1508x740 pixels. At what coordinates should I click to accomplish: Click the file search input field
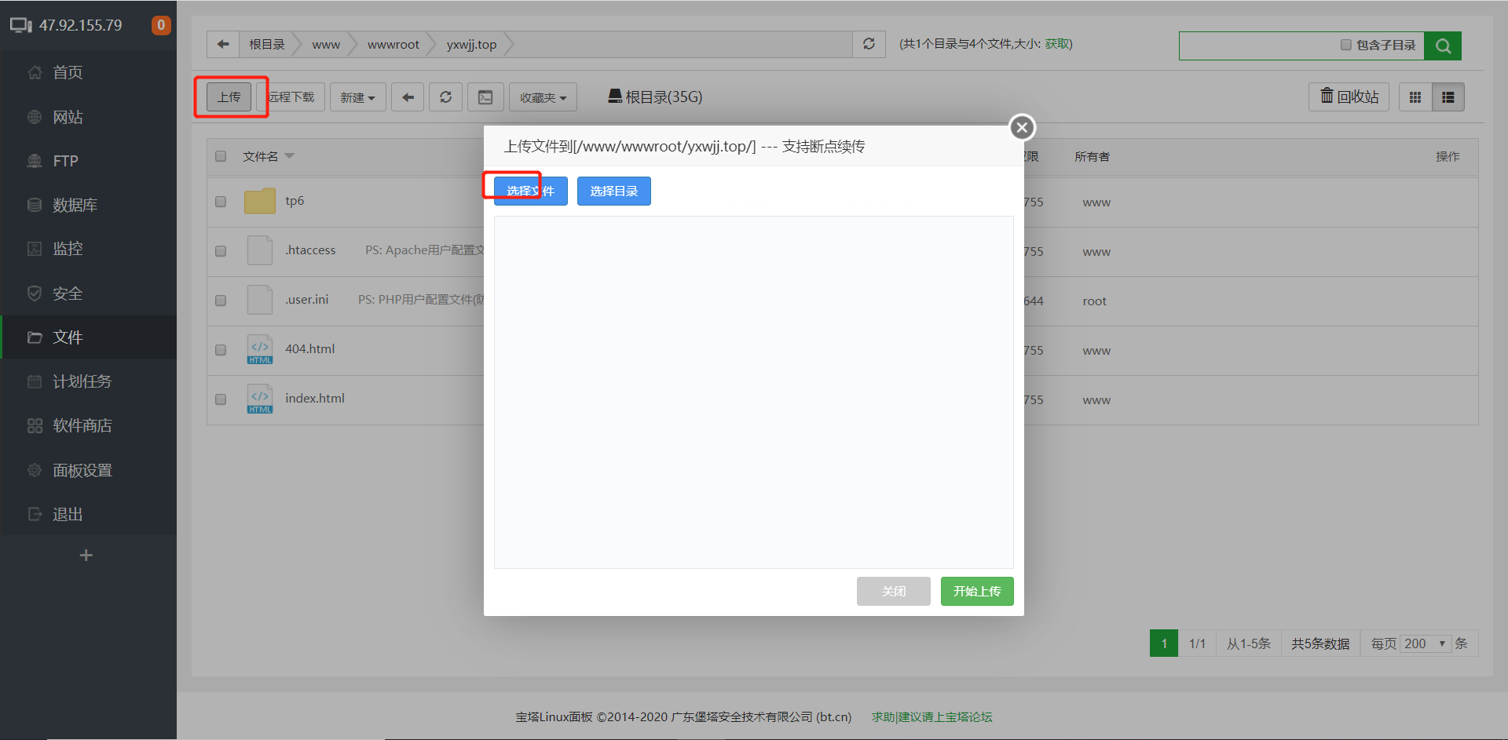(1257, 45)
